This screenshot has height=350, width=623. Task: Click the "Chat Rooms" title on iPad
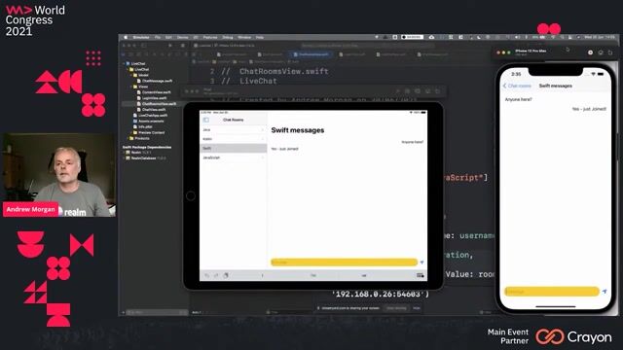(x=234, y=120)
